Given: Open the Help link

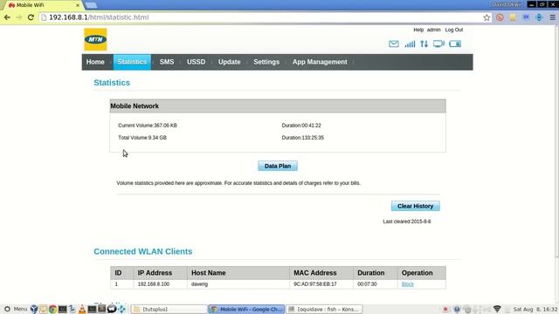Looking at the screenshot, I should tap(418, 30).
